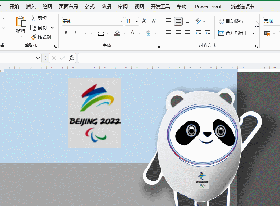Expand the font size dropdown showing 11
Image resolution: width=280 pixels, height=206 pixels.
(x=137, y=21)
